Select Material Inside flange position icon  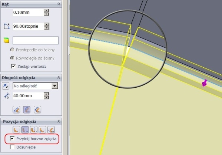pos(16,129)
